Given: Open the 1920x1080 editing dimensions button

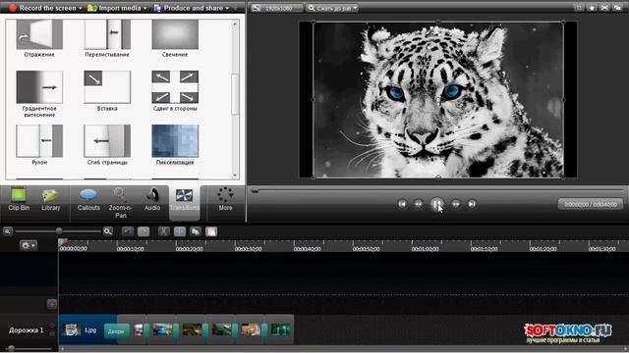Looking at the screenshot, I should click(x=276, y=8).
